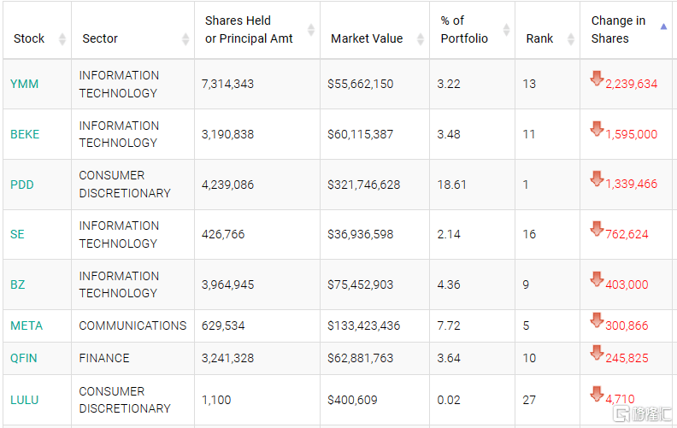
Task: Open the META stock link
Action: [x=26, y=325]
